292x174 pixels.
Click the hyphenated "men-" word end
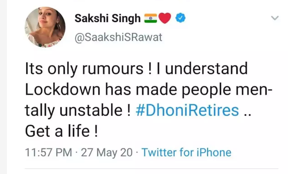254,90
